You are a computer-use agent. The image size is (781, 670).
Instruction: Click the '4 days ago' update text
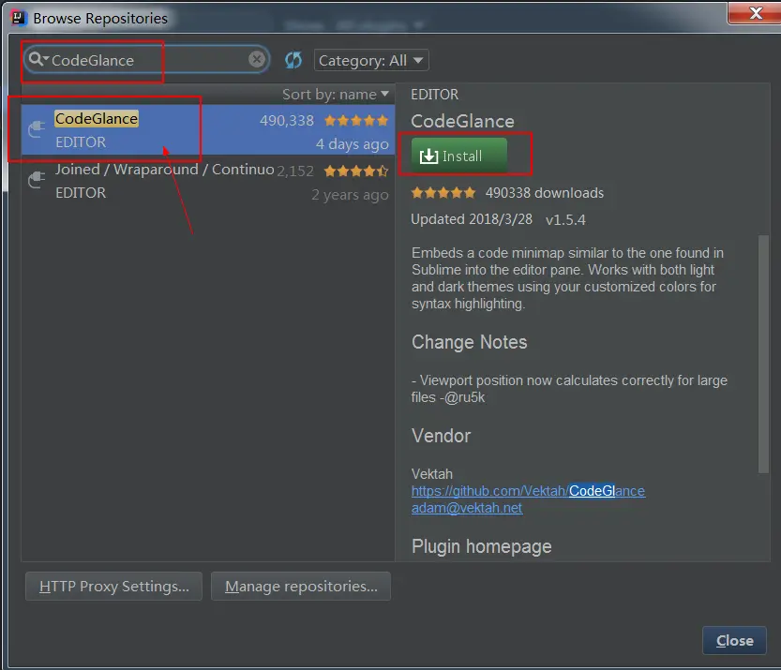pos(353,144)
